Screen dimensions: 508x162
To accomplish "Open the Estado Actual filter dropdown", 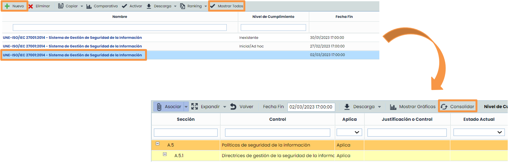I will [479, 132].
